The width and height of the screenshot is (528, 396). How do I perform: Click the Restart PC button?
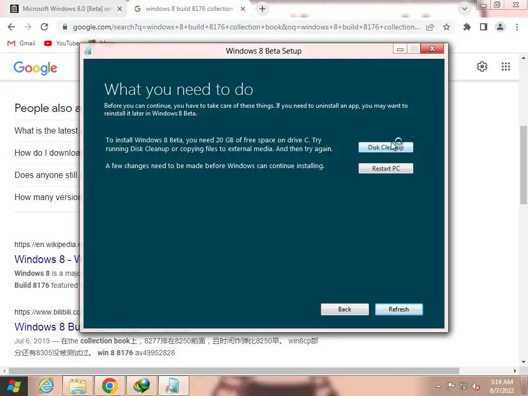386,169
